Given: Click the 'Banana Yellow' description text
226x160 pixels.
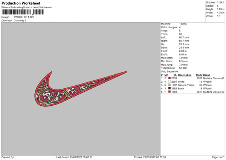Looking at the screenshot, I should [186, 85].
